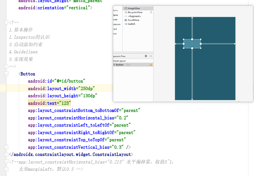The width and height of the screenshot is (254, 176).
Task: Click the 无须marginLeft comment line
Action: (51, 169)
